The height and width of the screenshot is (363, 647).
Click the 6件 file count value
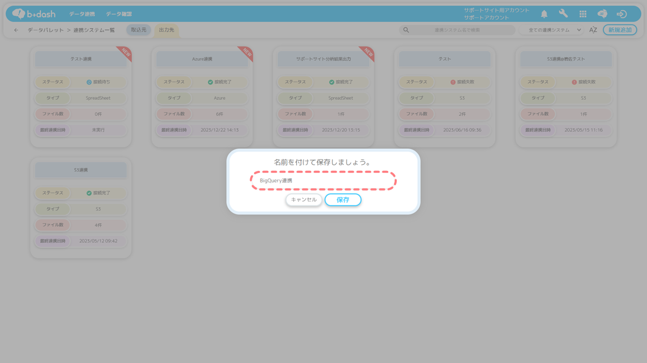click(x=220, y=114)
